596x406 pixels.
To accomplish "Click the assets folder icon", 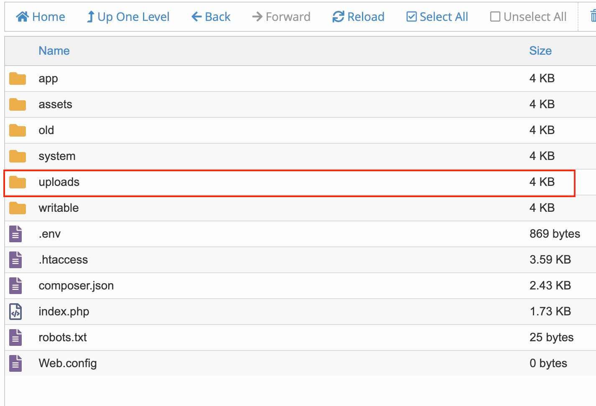I will (x=18, y=104).
